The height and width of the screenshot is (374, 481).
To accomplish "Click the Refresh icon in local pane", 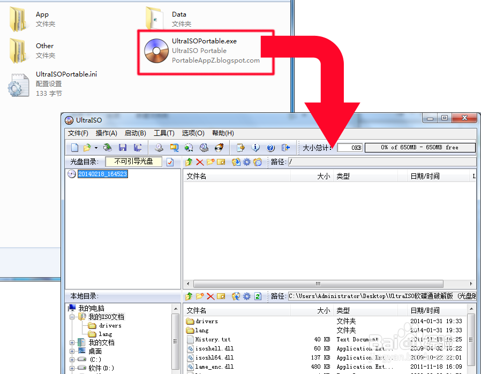I will pos(258,296).
